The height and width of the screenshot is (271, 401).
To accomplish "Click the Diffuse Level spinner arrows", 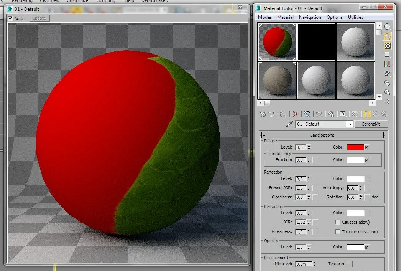I will point(309,147).
